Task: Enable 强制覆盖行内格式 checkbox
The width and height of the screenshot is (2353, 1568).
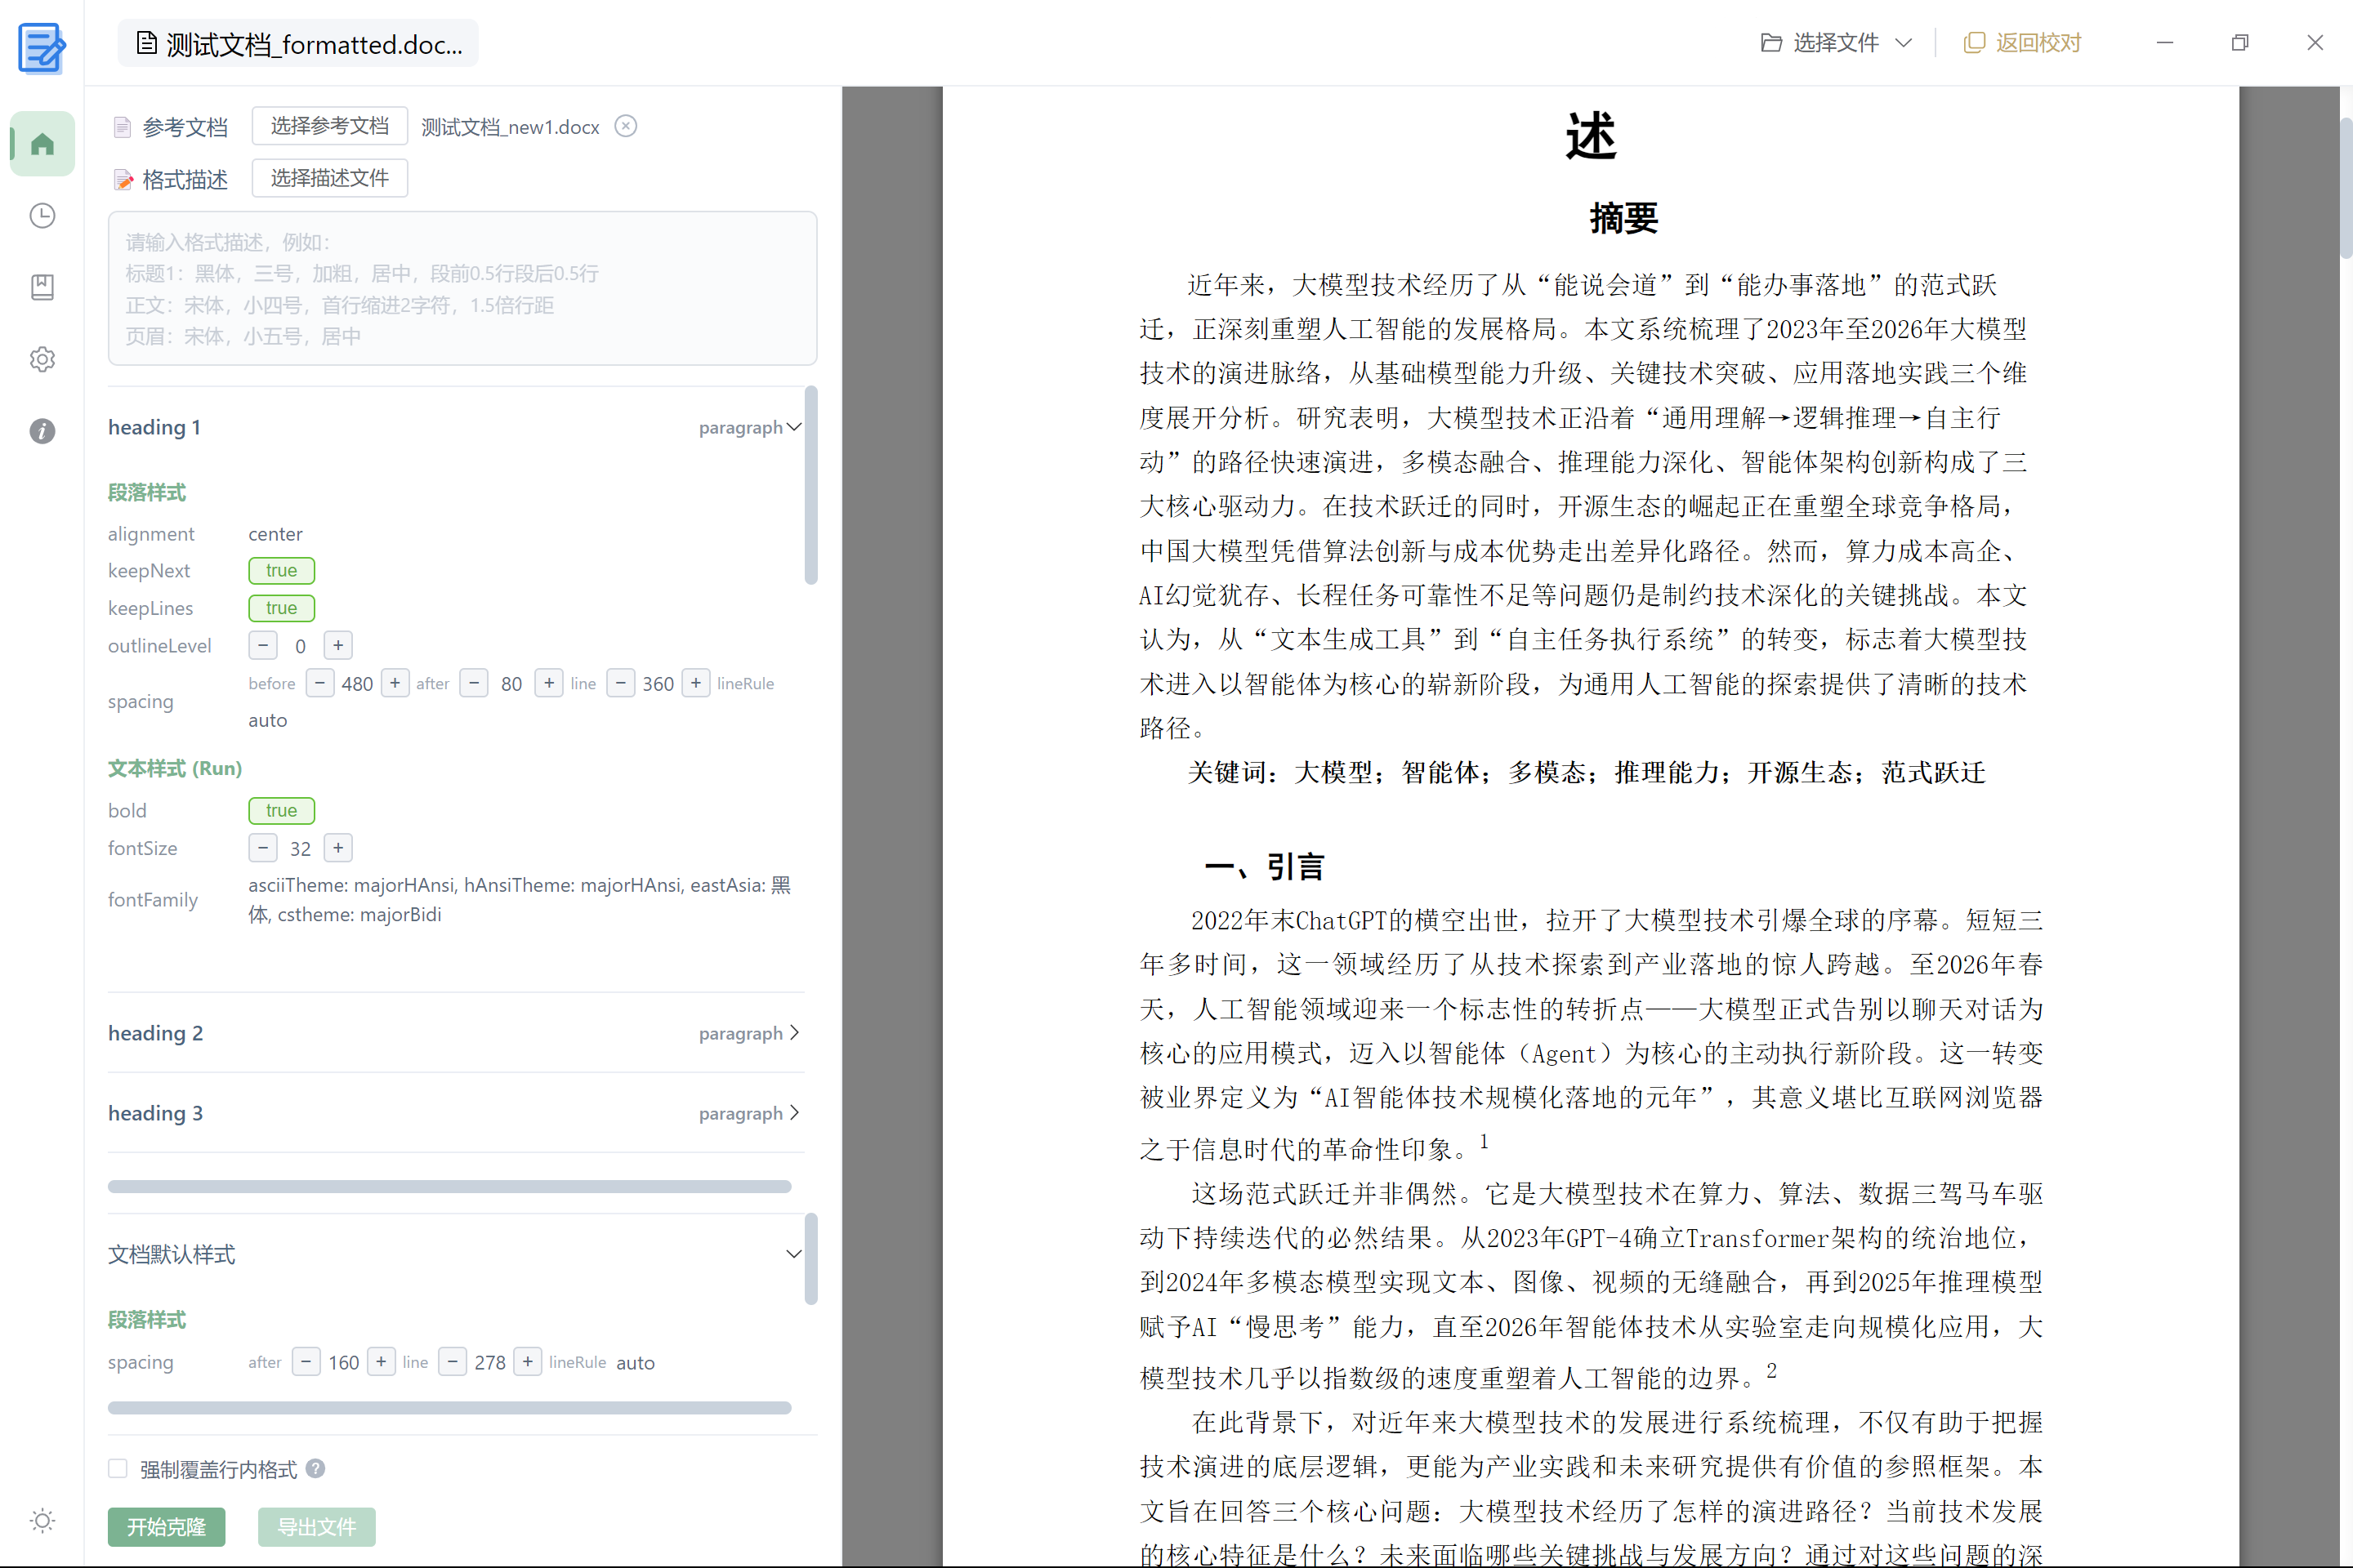Action: pyautogui.click(x=118, y=1468)
